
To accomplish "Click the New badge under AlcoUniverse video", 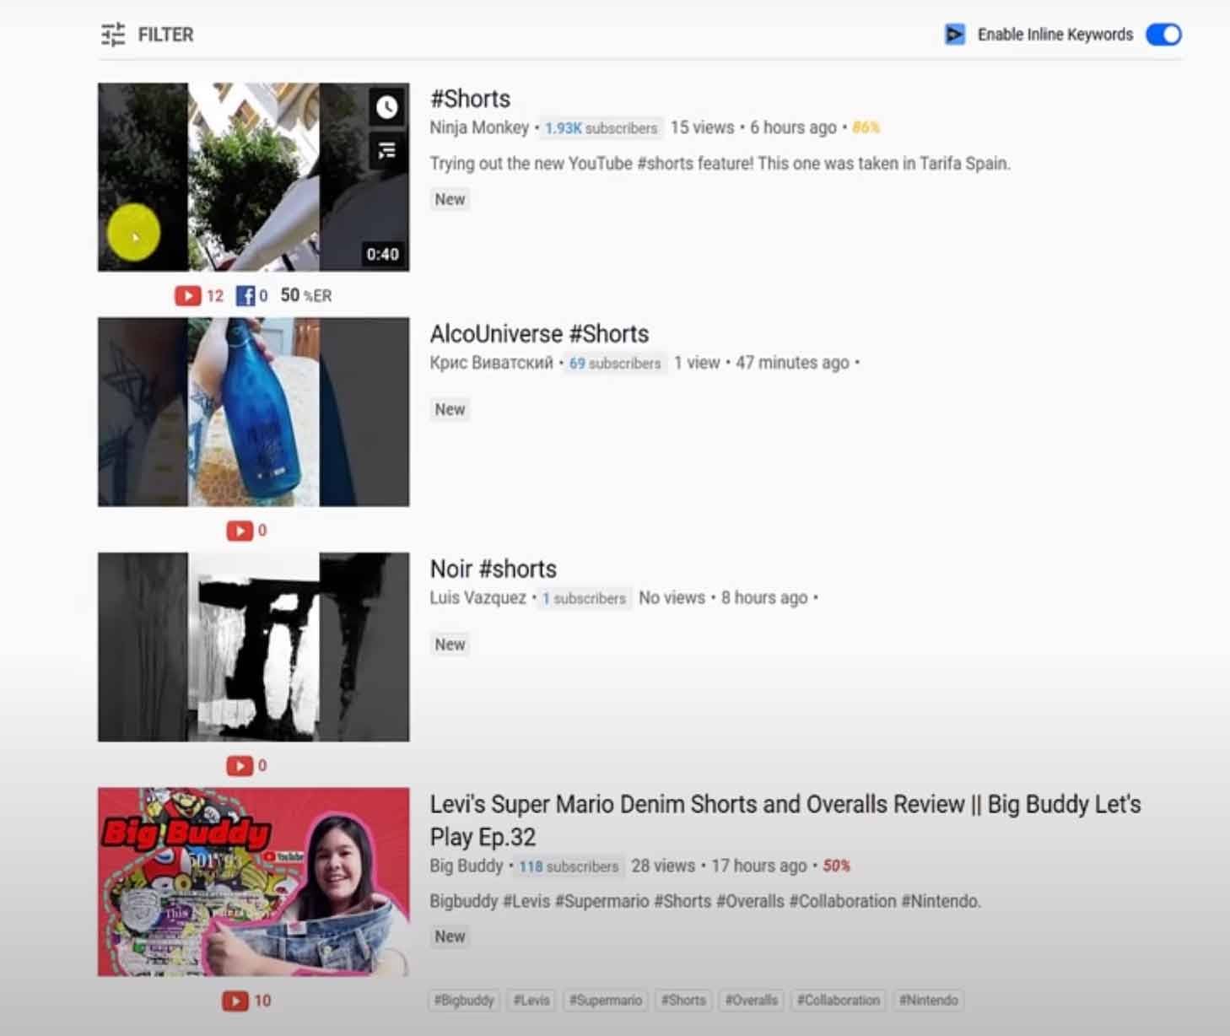I will pyautogui.click(x=450, y=410).
